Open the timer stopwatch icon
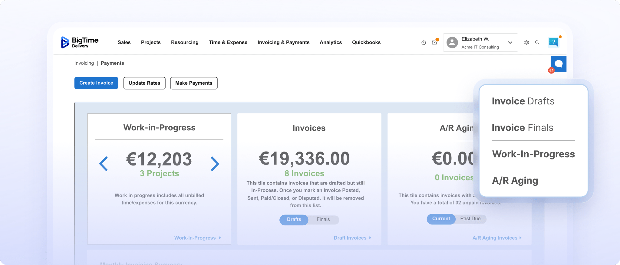Viewport: 620px width, 265px height. (x=424, y=42)
